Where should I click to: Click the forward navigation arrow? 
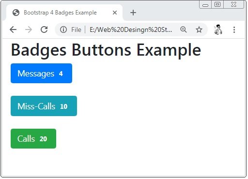point(29,30)
